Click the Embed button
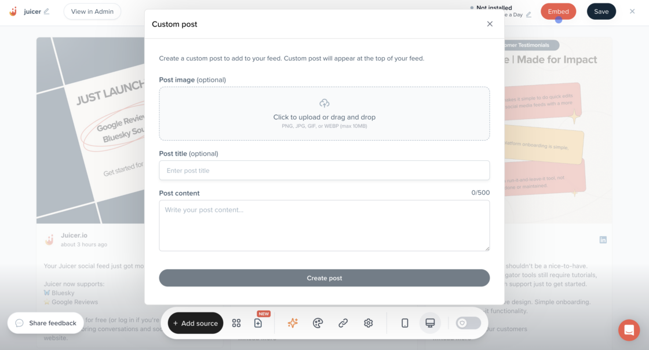This screenshot has height=350, width=649. tap(559, 12)
